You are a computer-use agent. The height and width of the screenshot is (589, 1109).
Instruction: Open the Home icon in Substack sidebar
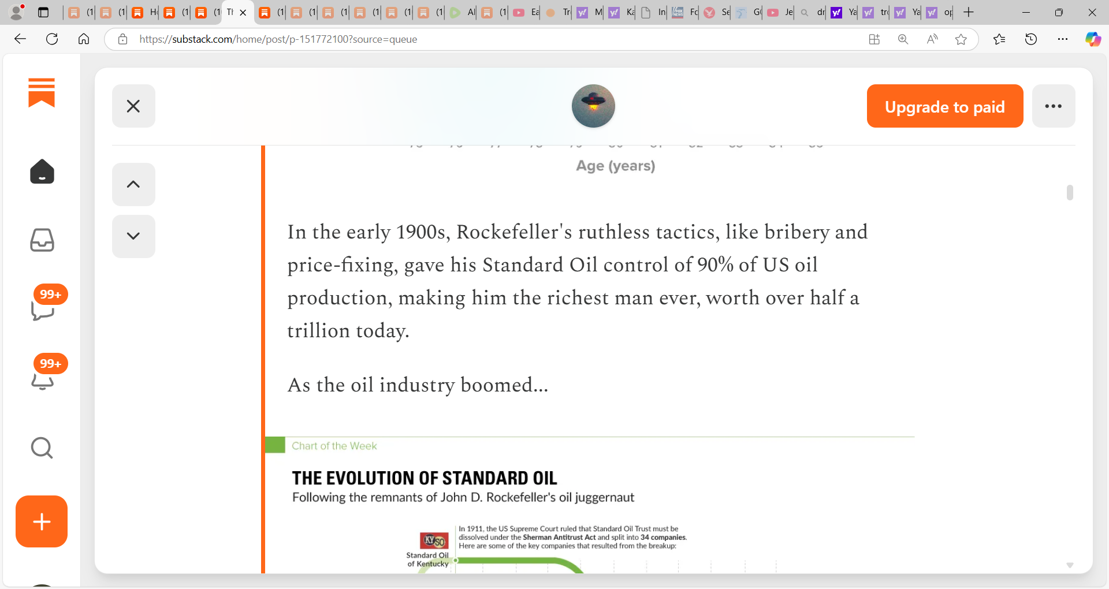pyautogui.click(x=42, y=172)
